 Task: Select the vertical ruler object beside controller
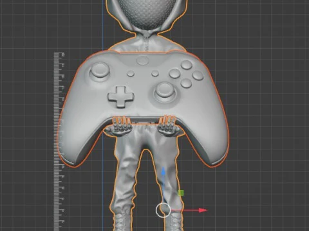[x=59, y=141]
